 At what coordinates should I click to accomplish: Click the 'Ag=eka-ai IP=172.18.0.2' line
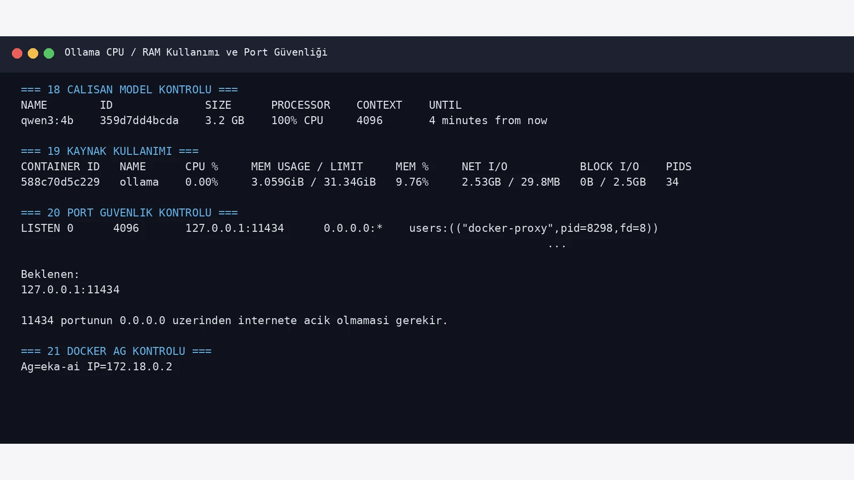97,366
